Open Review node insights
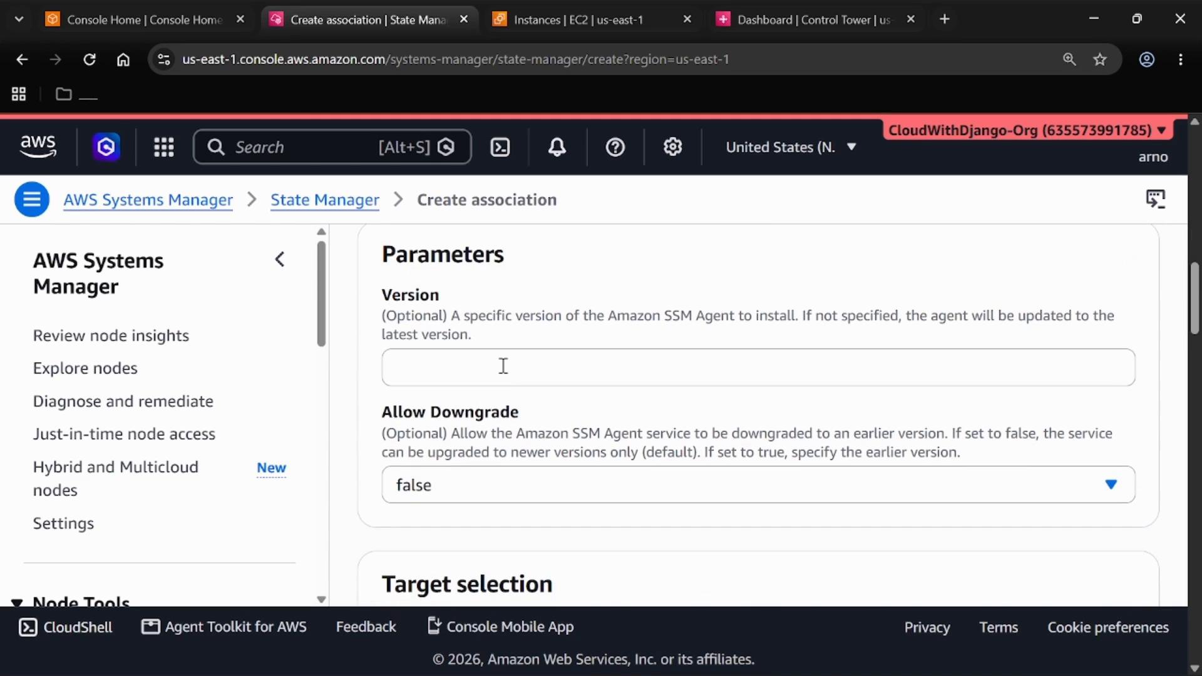 111,335
